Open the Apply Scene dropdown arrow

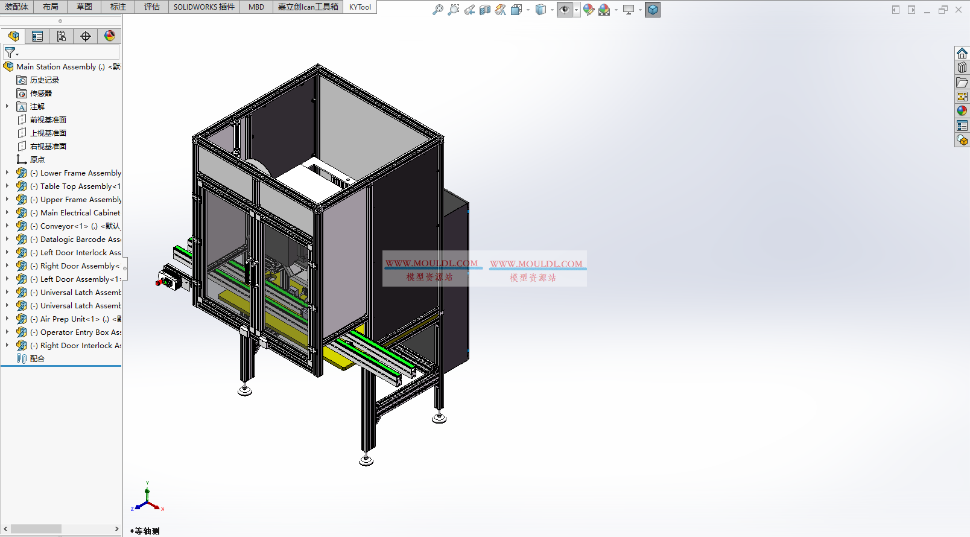[616, 10]
